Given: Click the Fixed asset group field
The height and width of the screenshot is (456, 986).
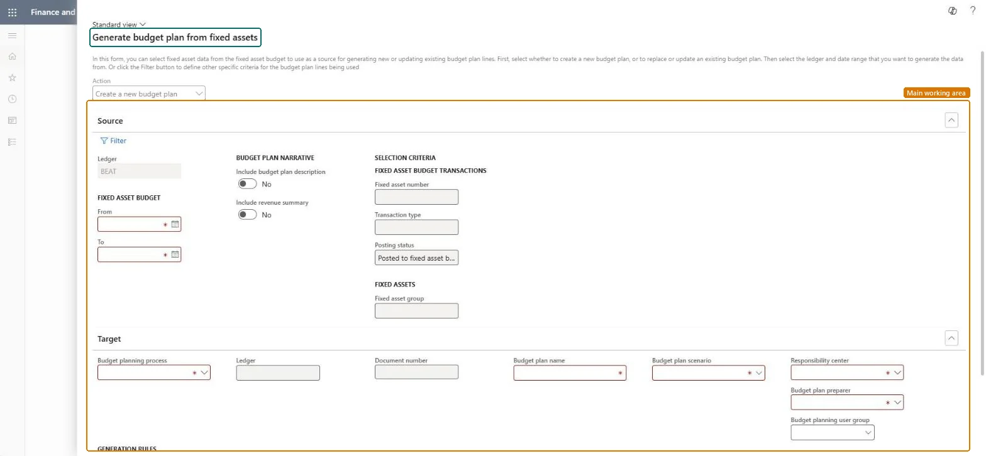Looking at the screenshot, I should 416,311.
